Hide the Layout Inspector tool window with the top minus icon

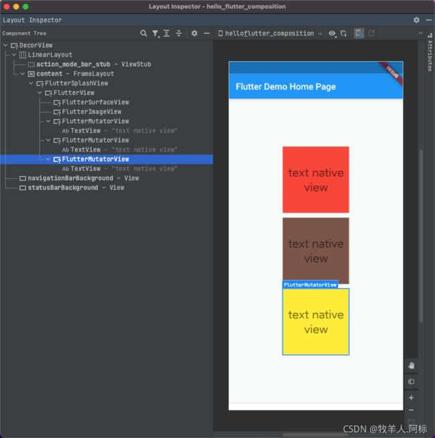(429, 20)
